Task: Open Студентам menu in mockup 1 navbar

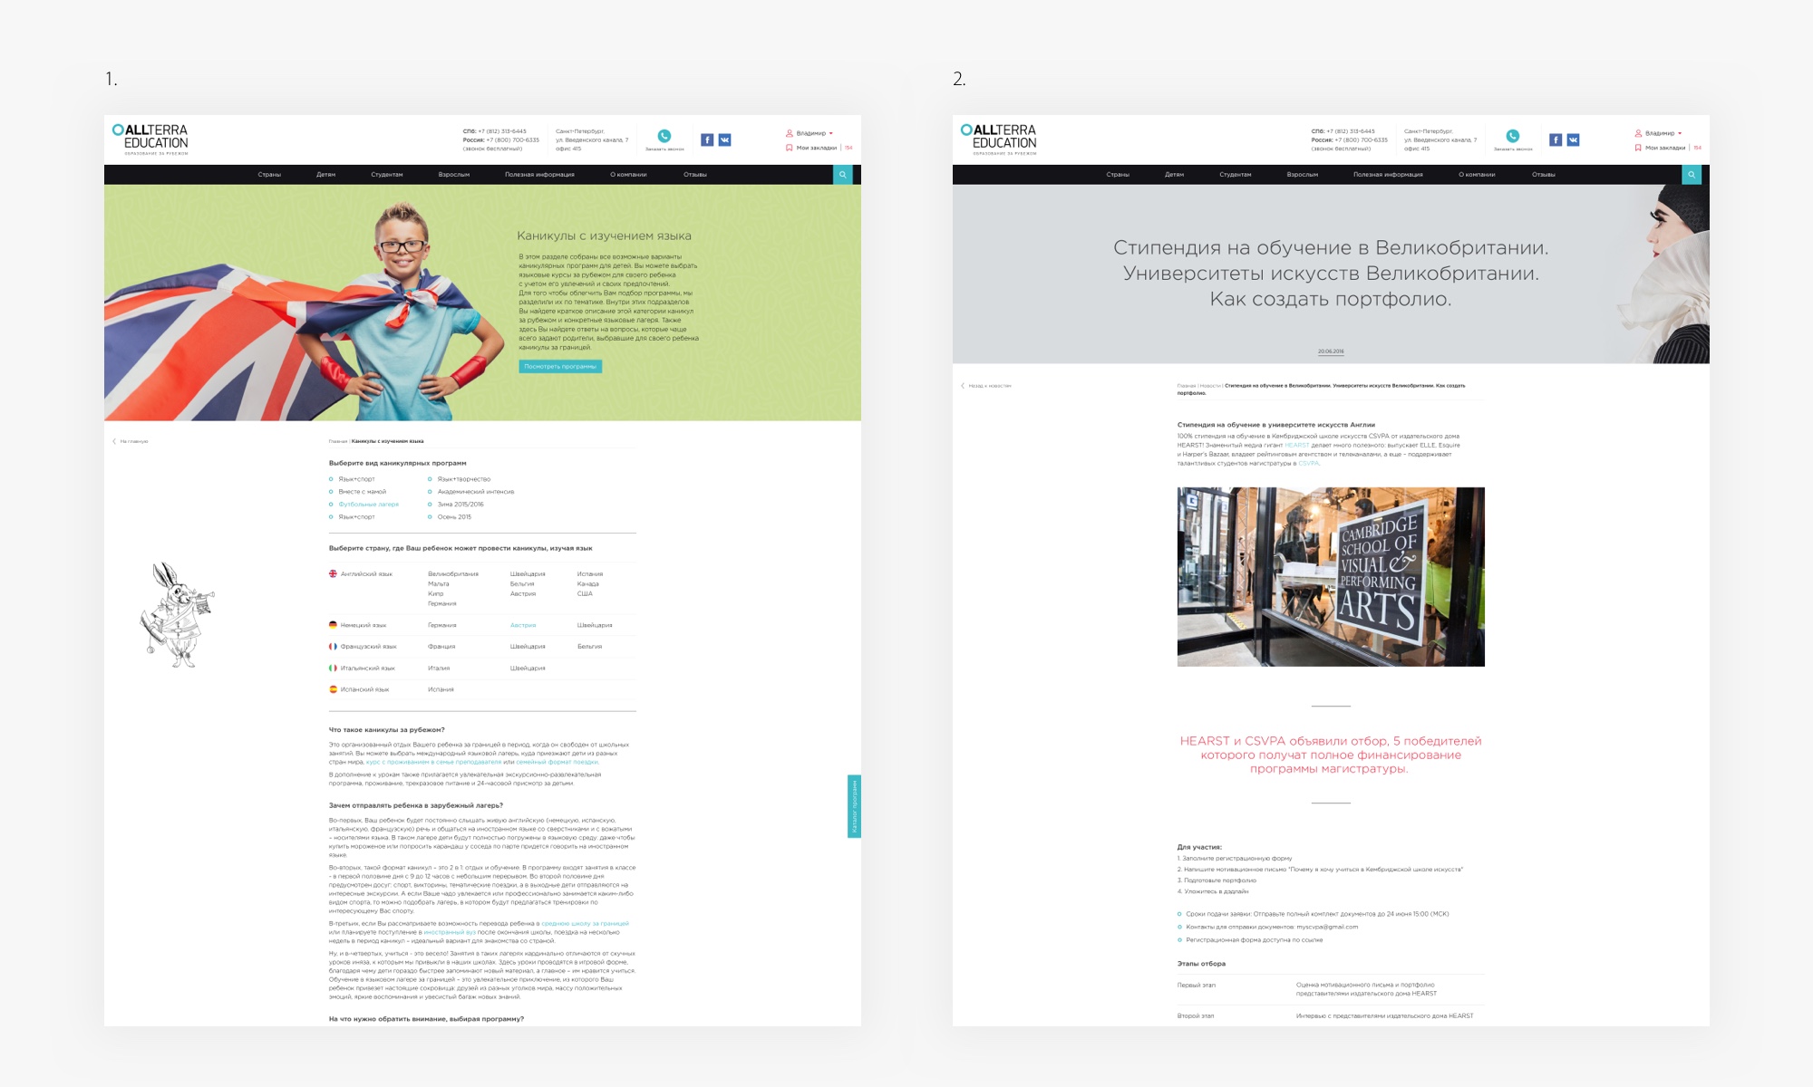Action: coord(387,175)
